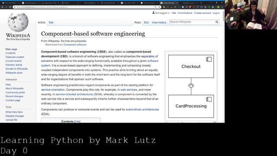The image size is (277, 156).
Task: Open the View history tab
Action: [159, 23]
